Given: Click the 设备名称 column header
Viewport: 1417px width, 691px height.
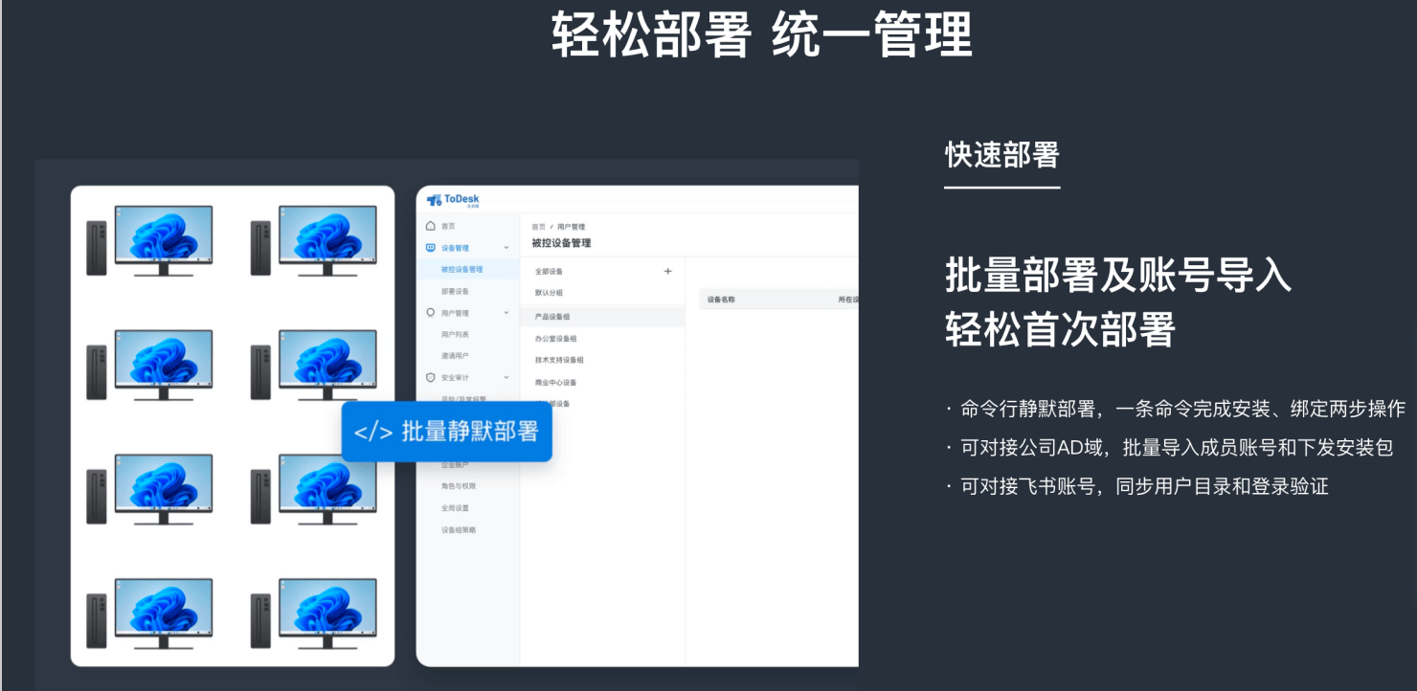Looking at the screenshot, I should pos(721,300).
